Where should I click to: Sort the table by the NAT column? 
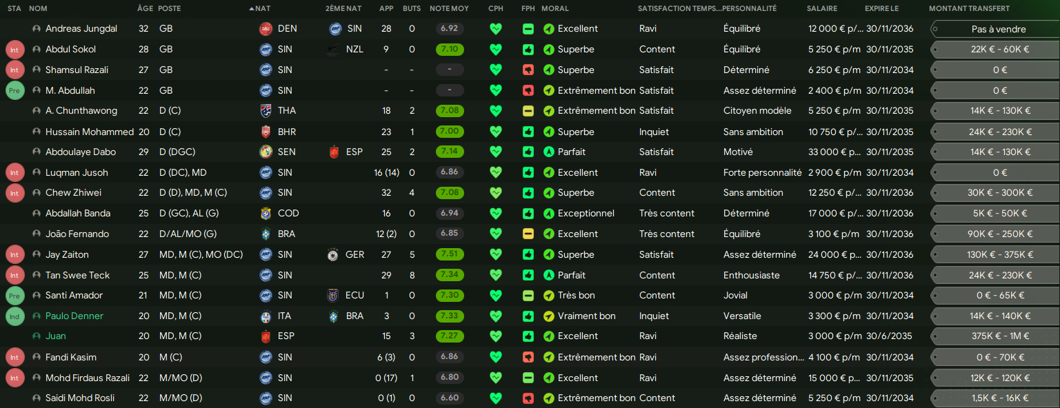pyautogui.click(x=262, y=9)
